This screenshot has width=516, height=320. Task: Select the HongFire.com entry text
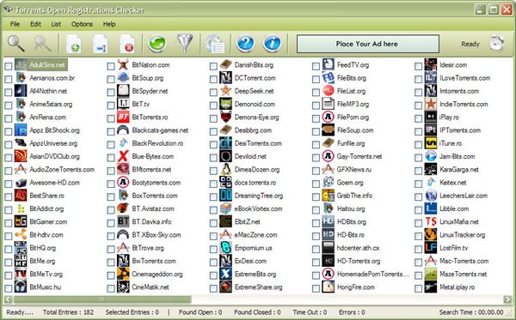[356, 287]
